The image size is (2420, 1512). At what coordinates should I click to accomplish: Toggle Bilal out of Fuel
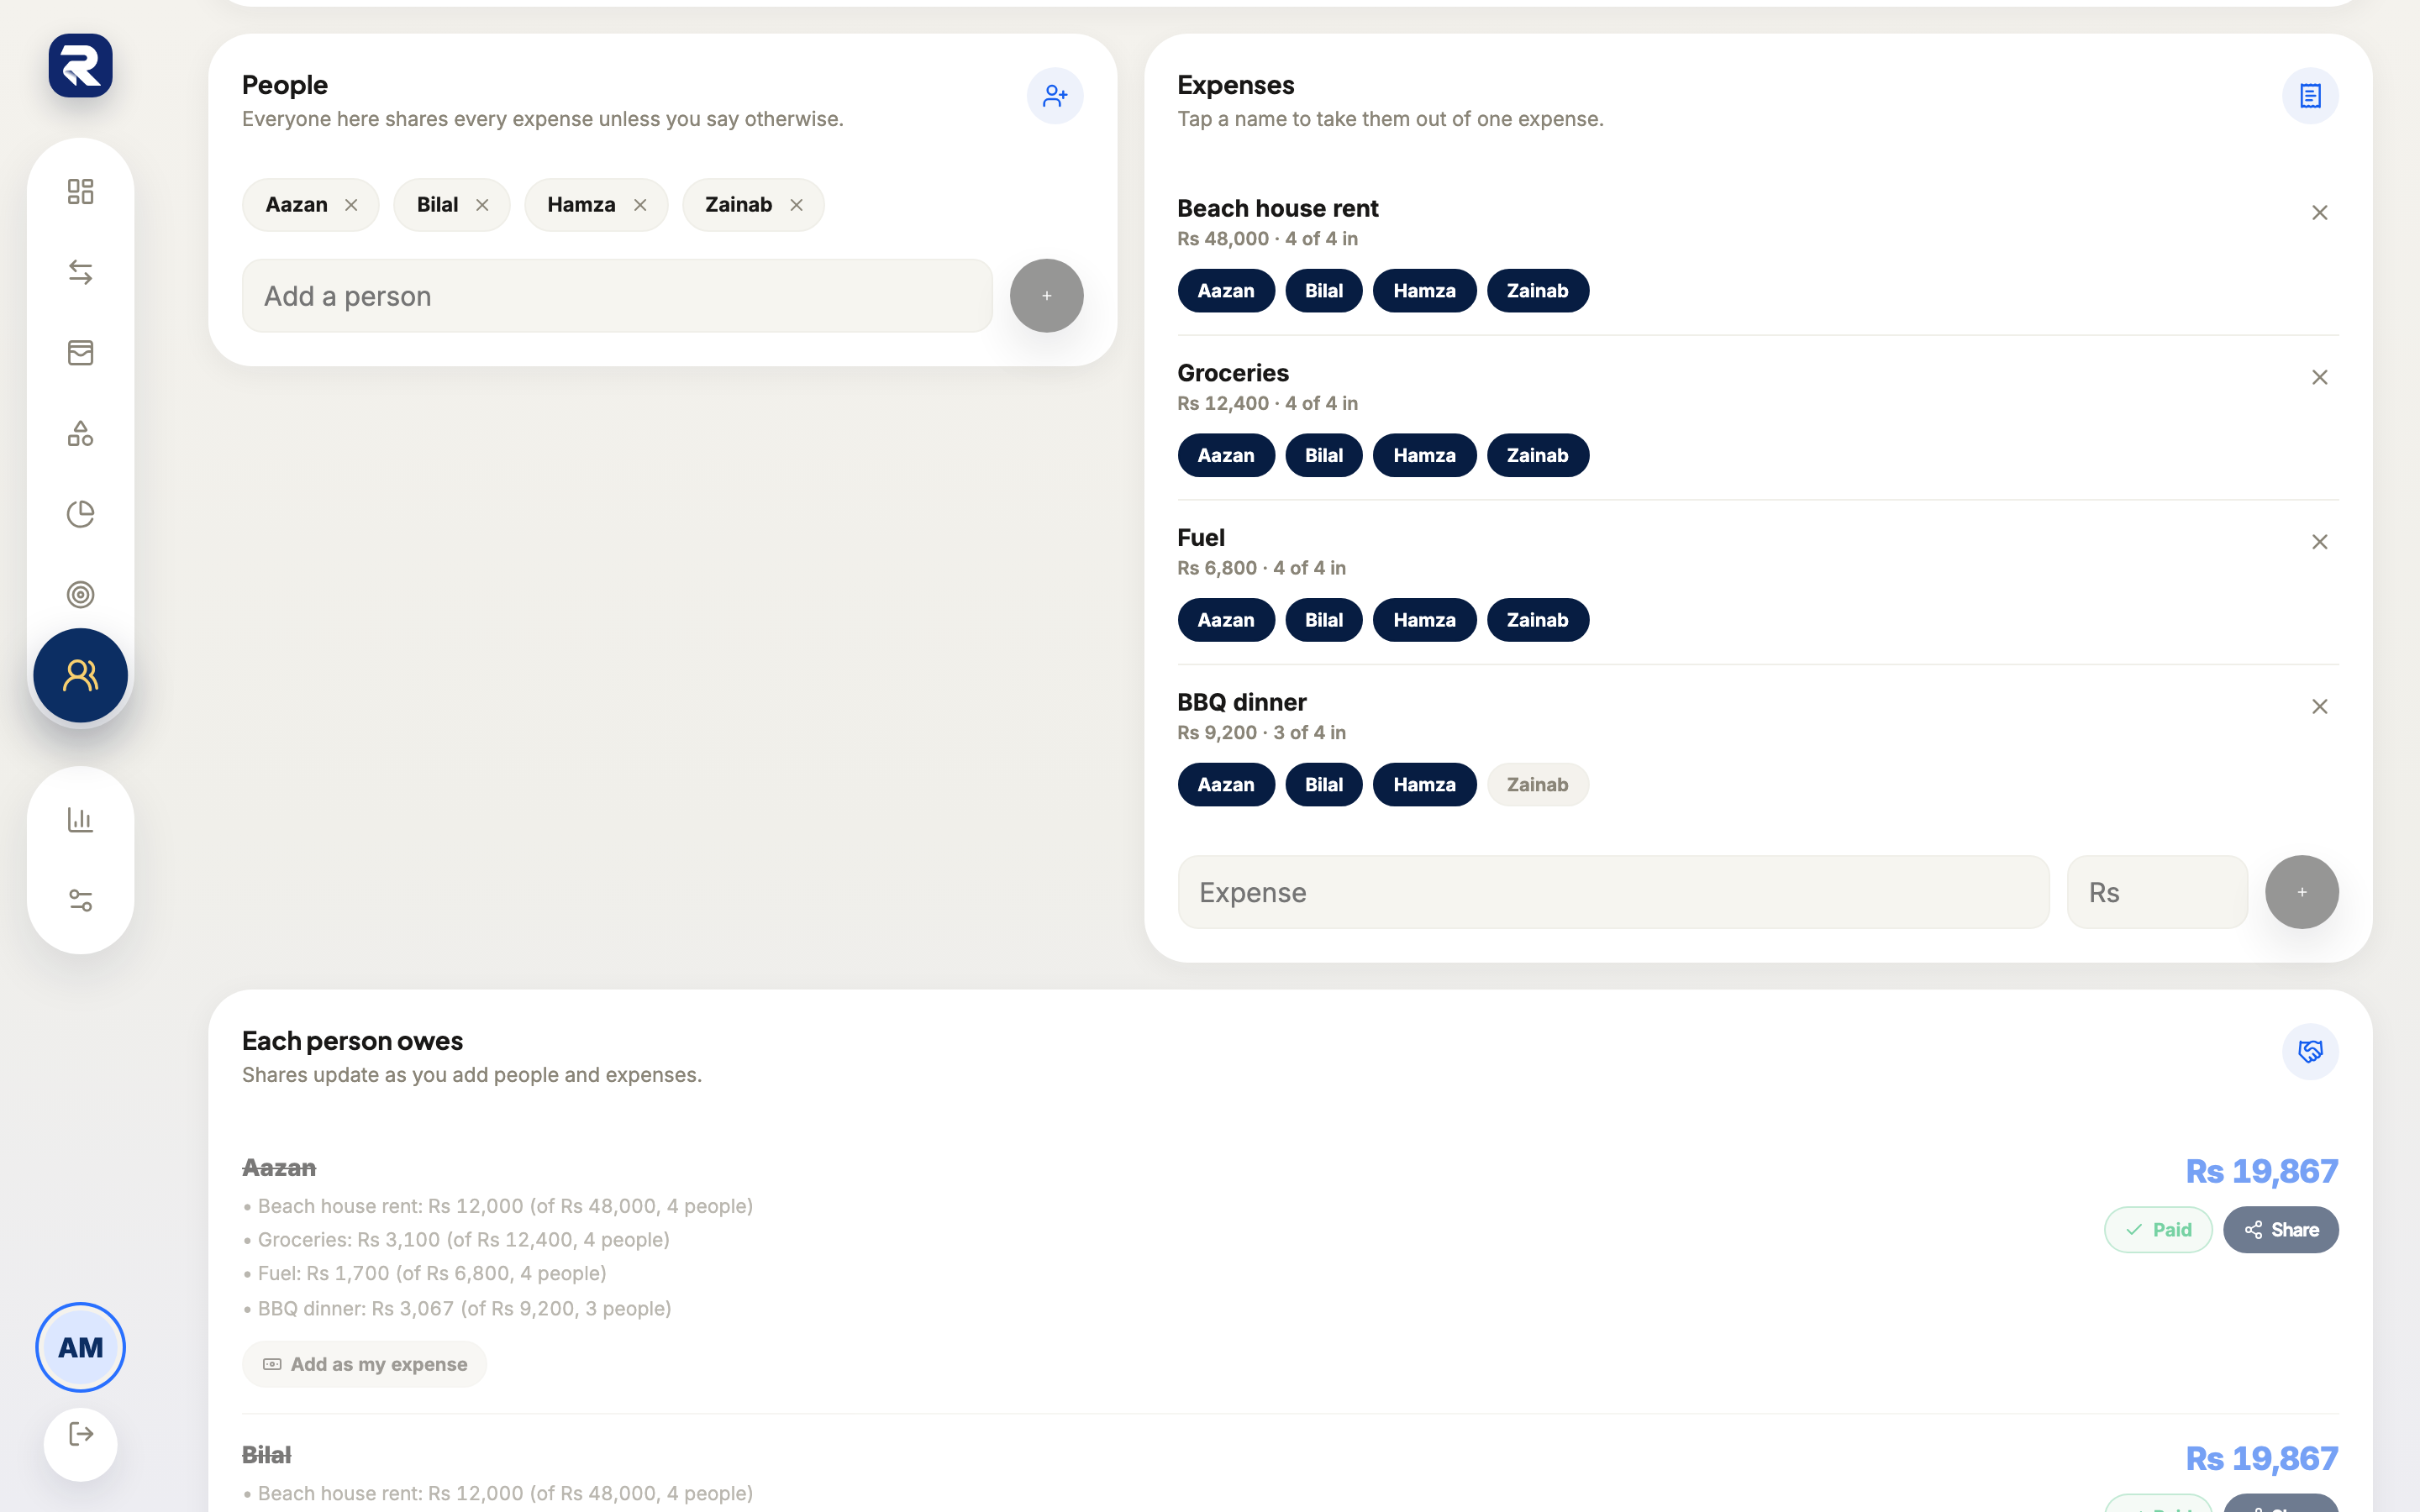pos(1323,620)
